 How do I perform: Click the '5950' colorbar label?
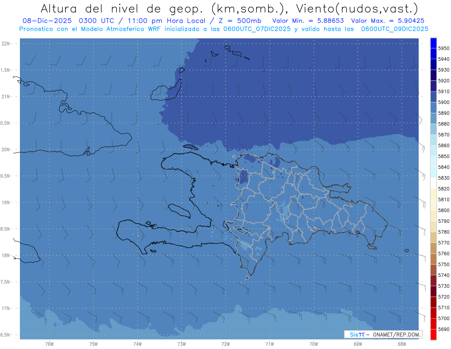(x=444, y=48)
